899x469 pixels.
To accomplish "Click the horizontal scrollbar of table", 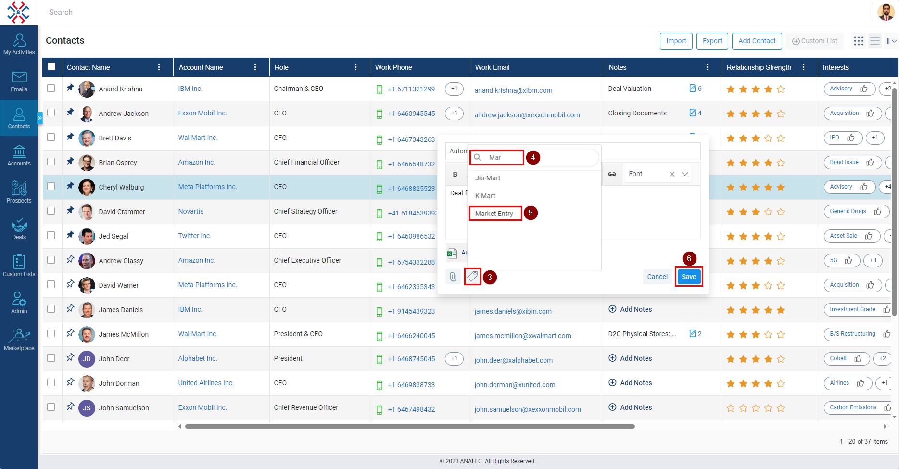I will [410, 426].
